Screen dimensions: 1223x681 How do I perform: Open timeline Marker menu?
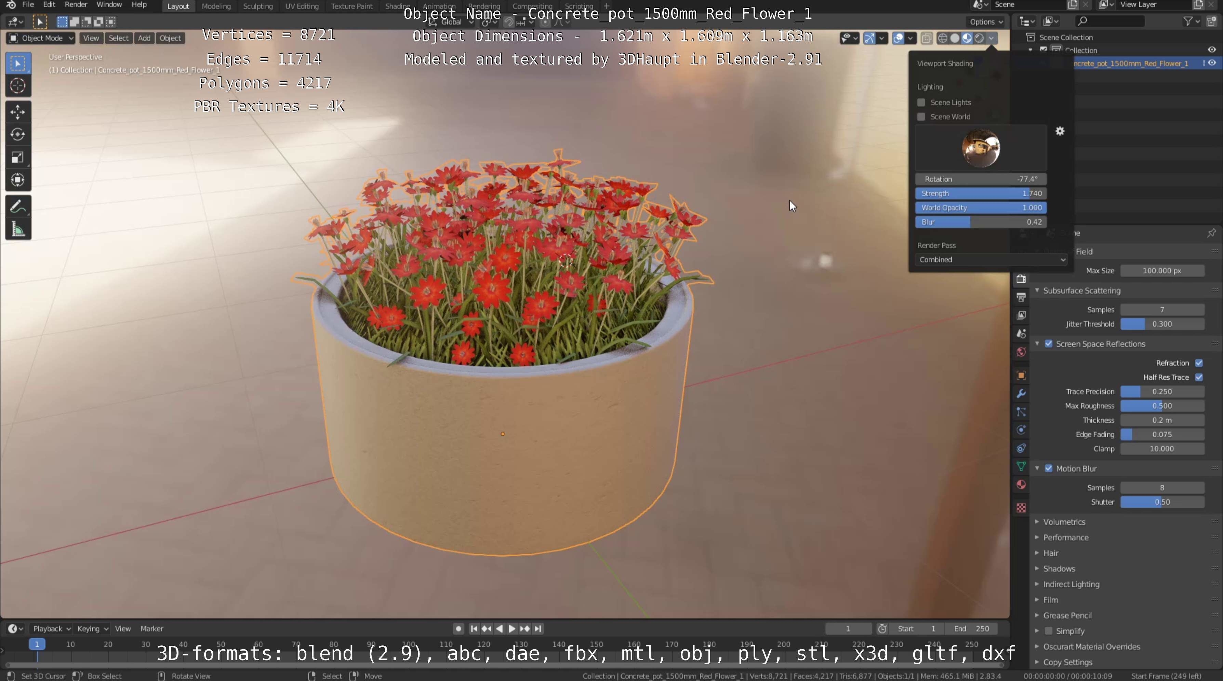pos(152,628)
